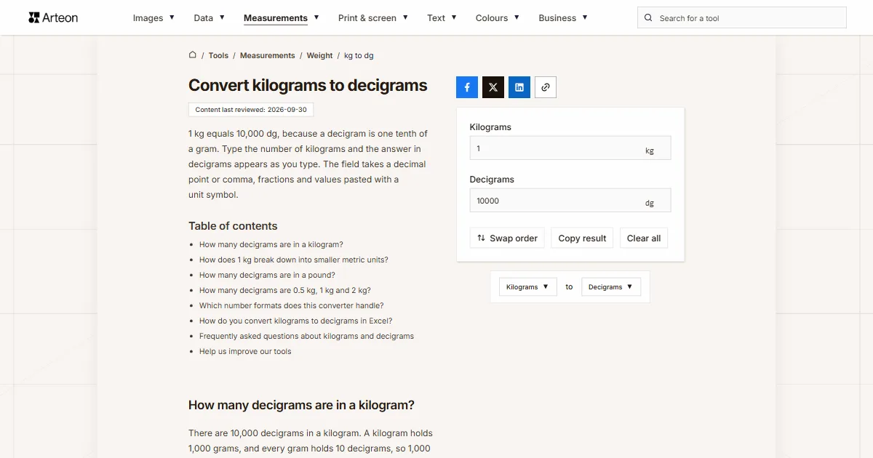873x458 pixels.
Task: Go to the Measurements breadcrumb link
Action: [x=268, y=55]
